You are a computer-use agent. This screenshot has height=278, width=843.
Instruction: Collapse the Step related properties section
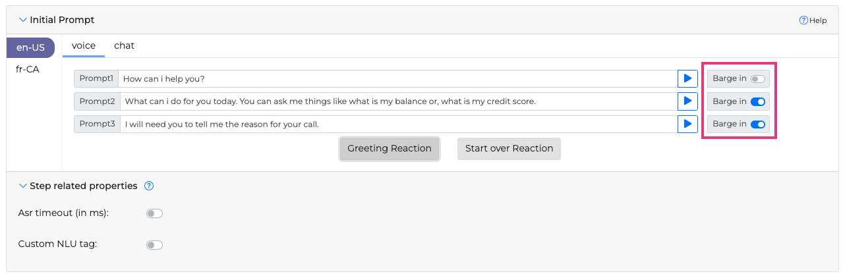click(x=23, y=186)
